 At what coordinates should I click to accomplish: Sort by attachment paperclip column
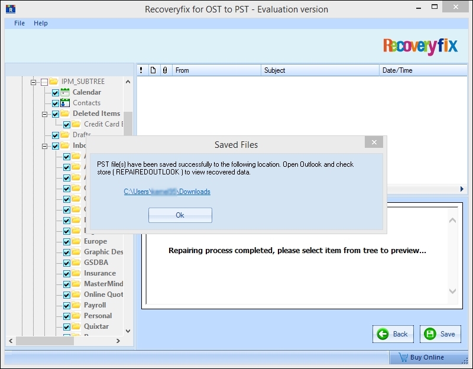pos(165,70)
